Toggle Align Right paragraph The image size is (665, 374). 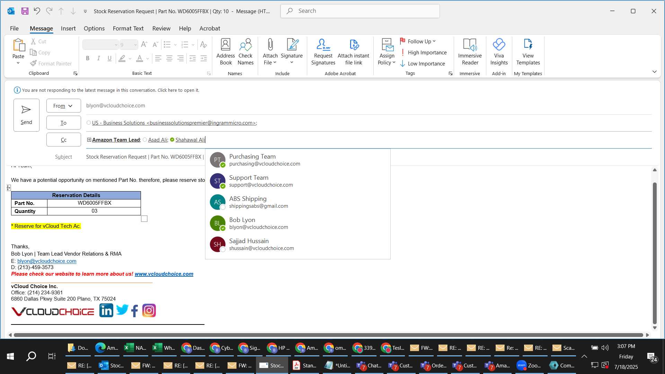click(x=180, y=58)
